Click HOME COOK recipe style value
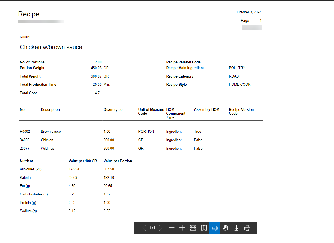 pos(240,84)
